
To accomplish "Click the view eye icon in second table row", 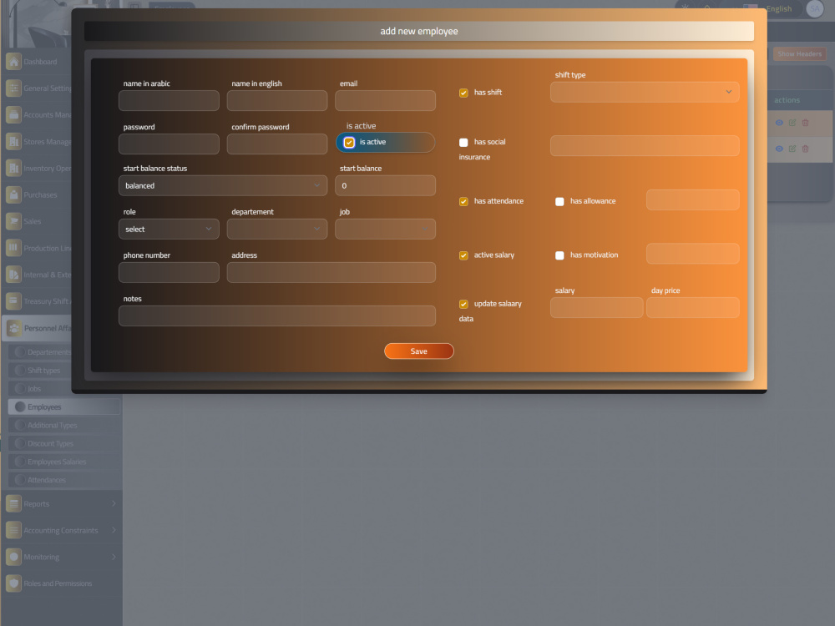I will coord(779,149).
